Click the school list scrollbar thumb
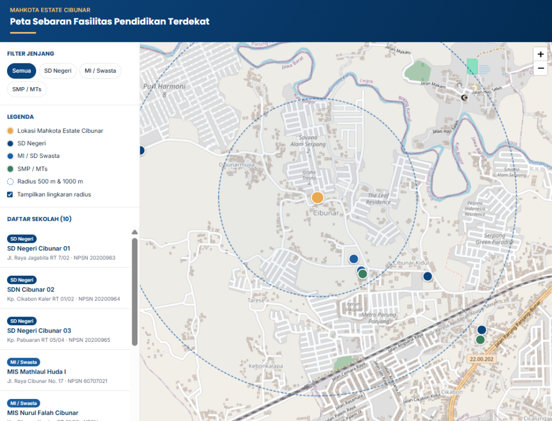552x421 pixels. (x=134, y=292)
